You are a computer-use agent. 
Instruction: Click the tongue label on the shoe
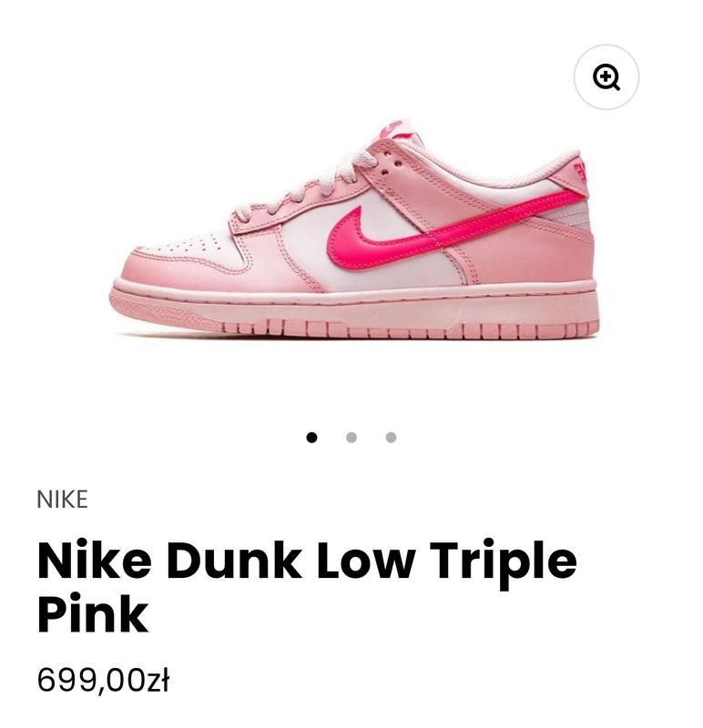(x=394, y=129)
